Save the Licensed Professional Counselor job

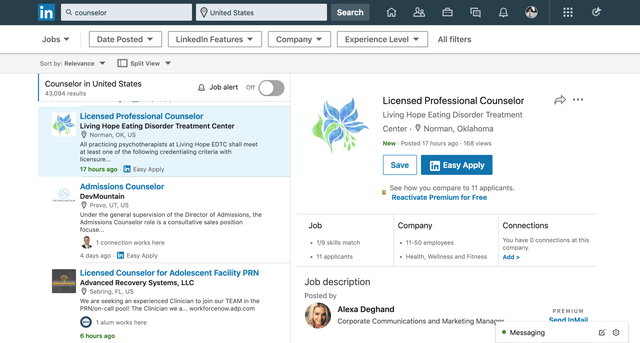point(400,165)
